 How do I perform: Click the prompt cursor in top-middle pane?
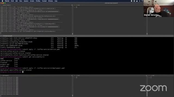coord(77,7)
